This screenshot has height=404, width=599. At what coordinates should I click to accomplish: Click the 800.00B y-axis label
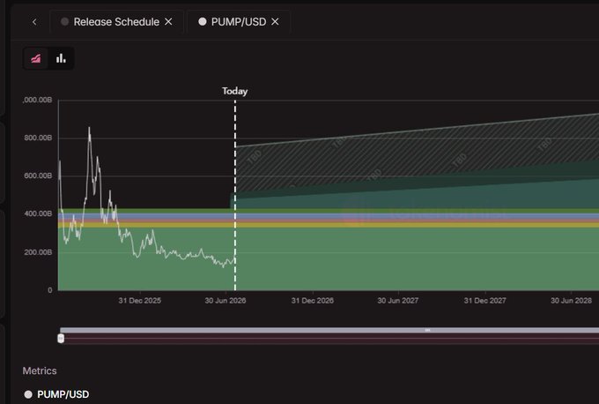coord(38,138)
